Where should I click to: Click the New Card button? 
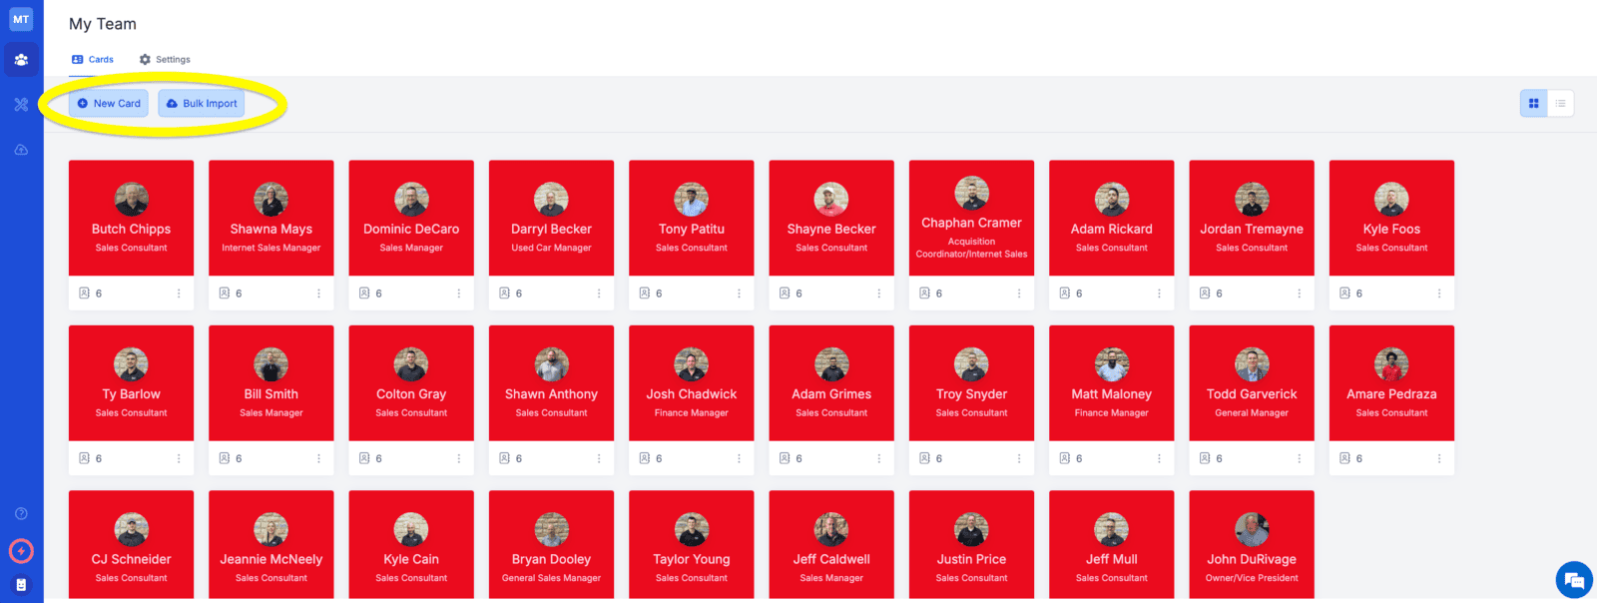pos(109,104)
